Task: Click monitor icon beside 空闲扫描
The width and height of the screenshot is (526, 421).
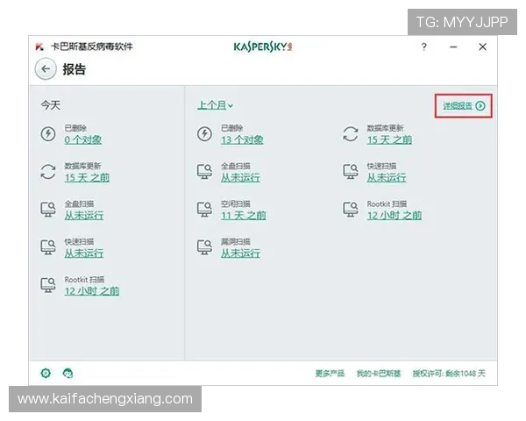Action: coord(204,210)
